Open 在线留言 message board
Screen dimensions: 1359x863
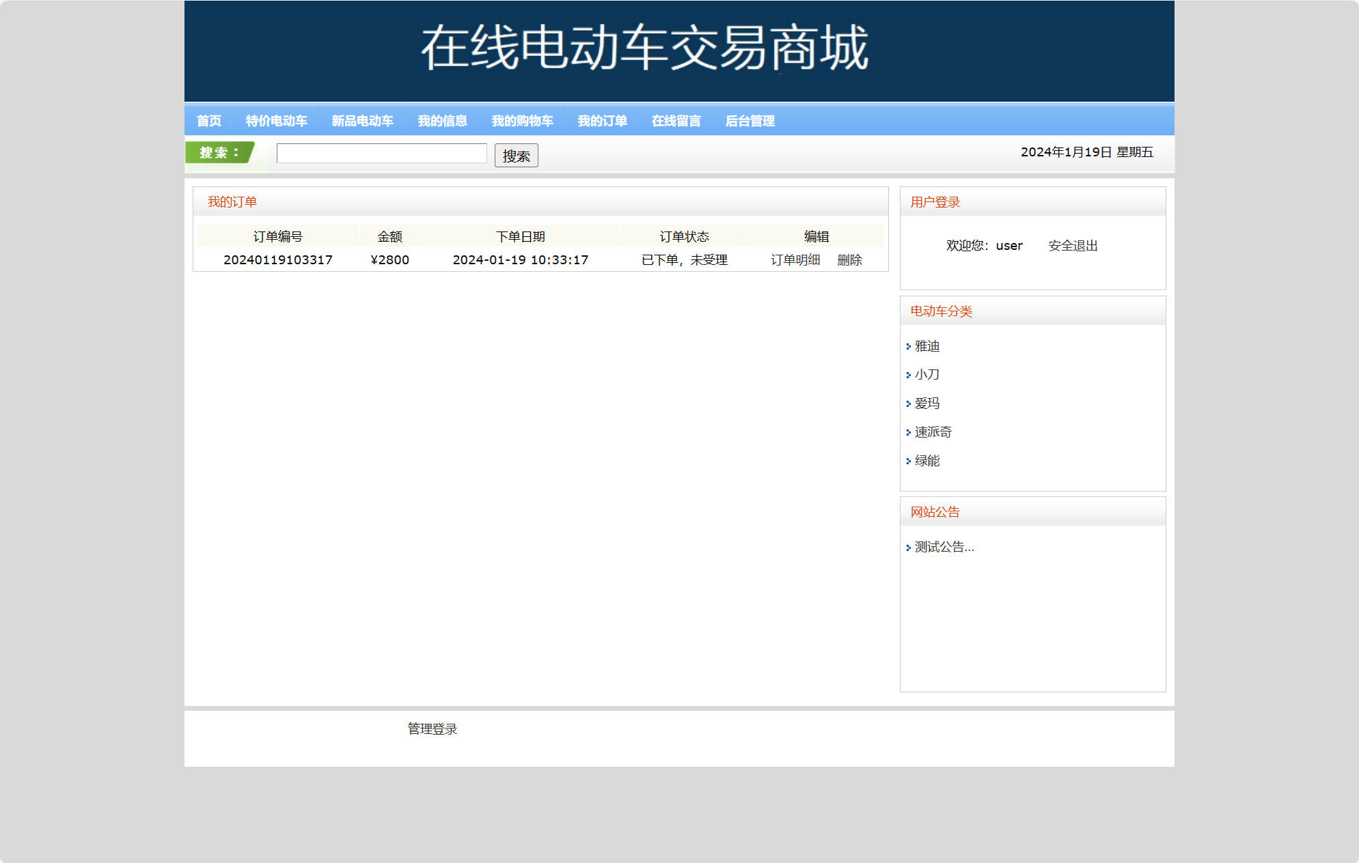pyautogui.click(x=676, y=121)
